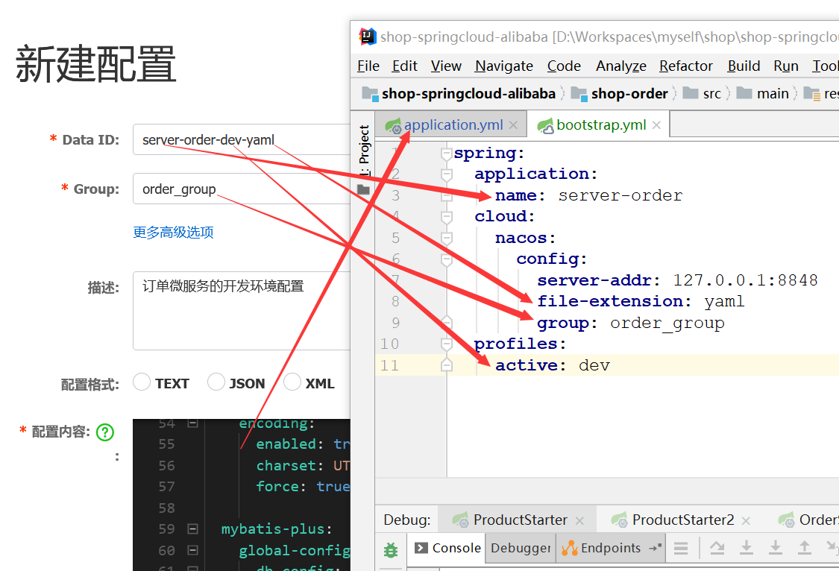Click Step Over icon in debug toolbar

coord(717,548)
